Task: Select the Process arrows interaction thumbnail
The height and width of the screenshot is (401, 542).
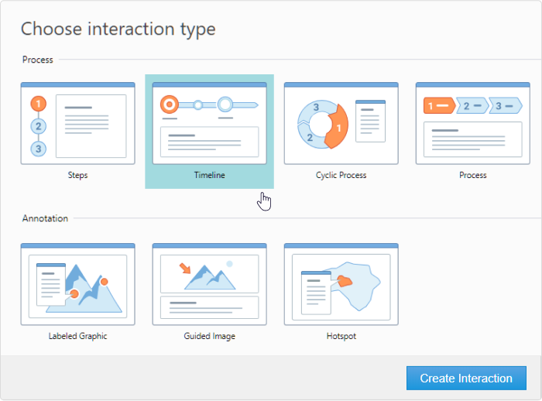Action: pyautogui.click(x=473, y=123)
